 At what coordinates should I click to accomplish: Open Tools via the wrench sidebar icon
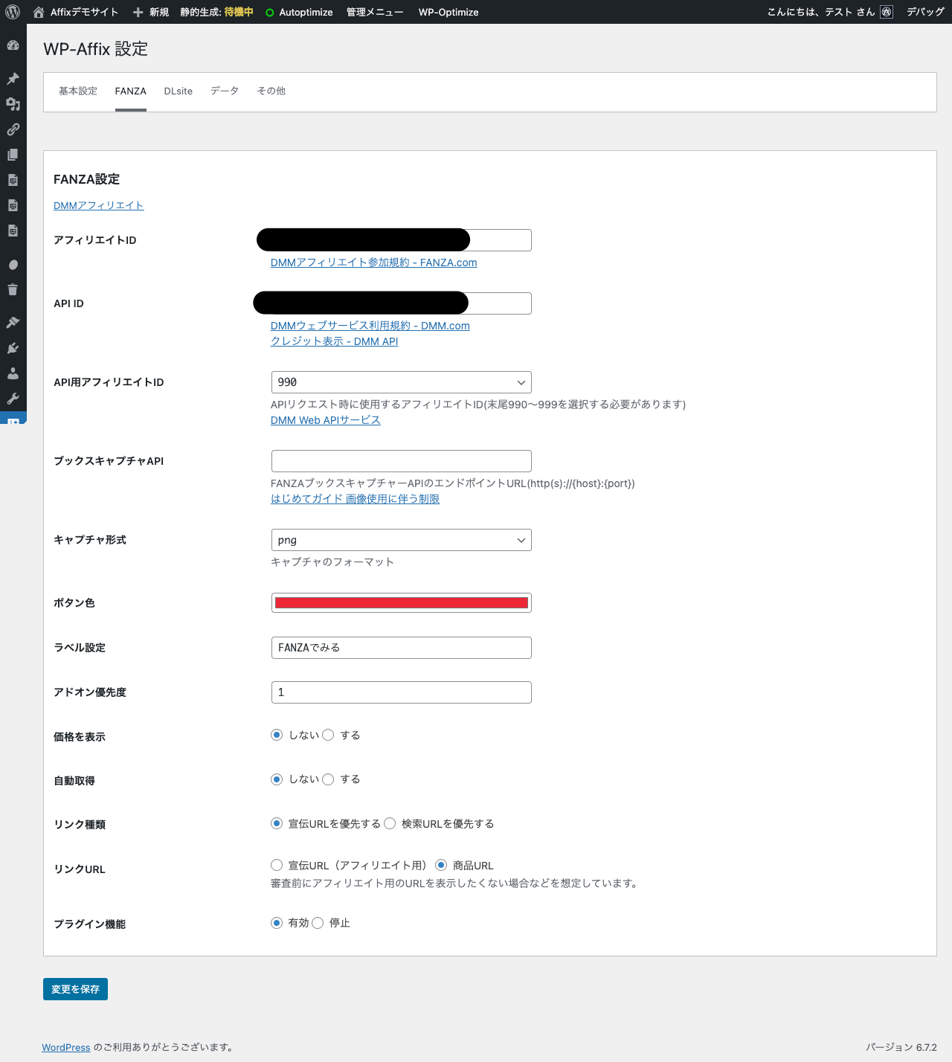click(13, 399)
